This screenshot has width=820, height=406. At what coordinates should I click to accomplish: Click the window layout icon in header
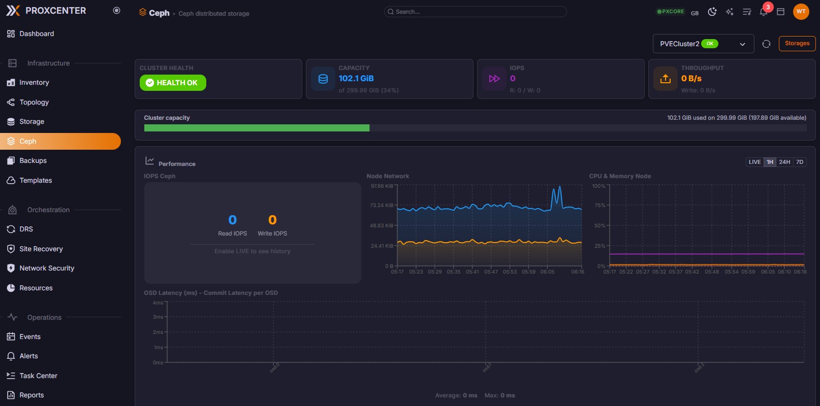pyautogui.click(x=781, y=12)
